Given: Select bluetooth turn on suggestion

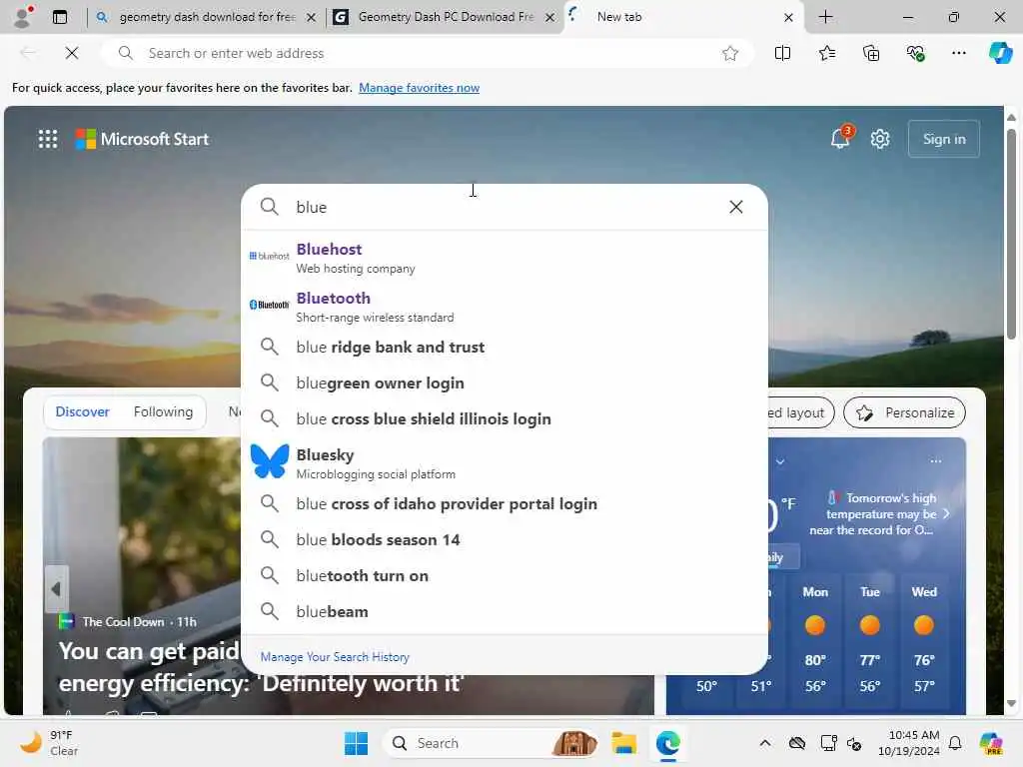Looking at the screenshot, I should coord(504,575).
